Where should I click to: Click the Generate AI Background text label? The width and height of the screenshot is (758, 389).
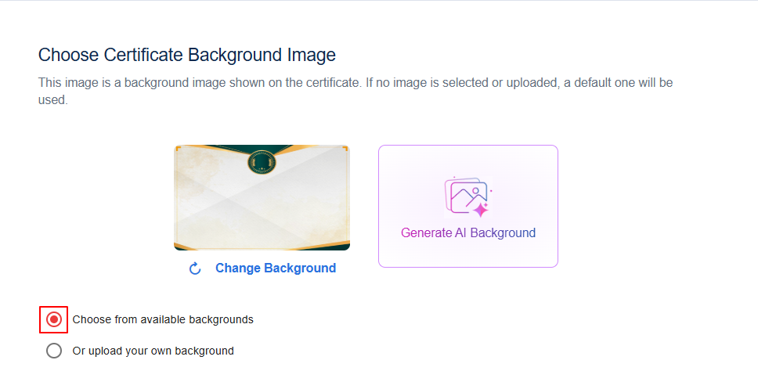[468, 233]
